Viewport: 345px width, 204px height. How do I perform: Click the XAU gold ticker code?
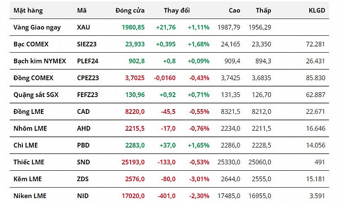coord(83,27)
